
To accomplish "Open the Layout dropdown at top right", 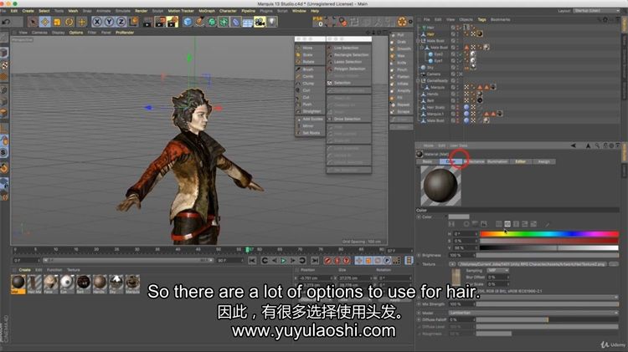I will tap(596, 11).
